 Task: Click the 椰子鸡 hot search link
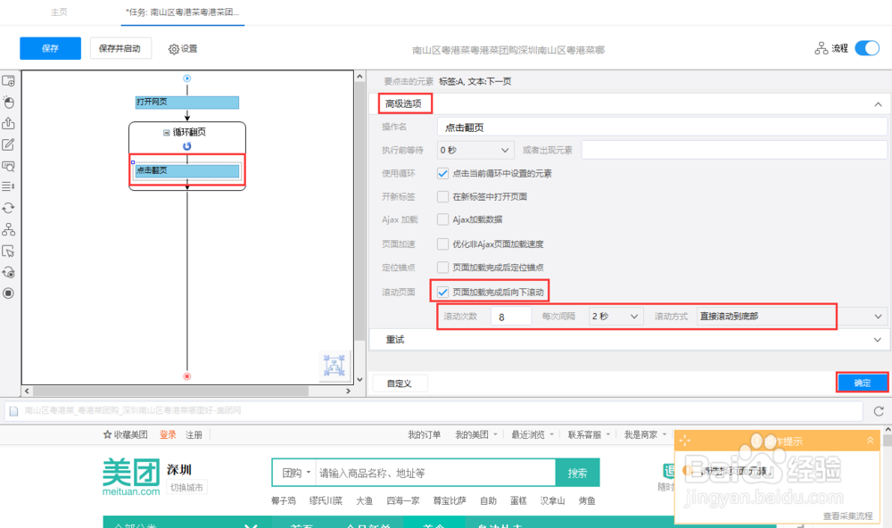pos(284,500)
